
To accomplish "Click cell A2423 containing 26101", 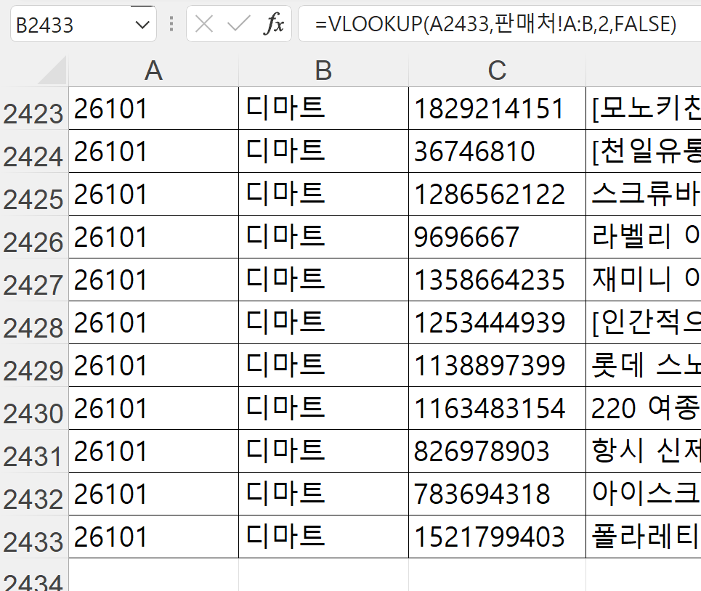I will [x=153, y=109].
